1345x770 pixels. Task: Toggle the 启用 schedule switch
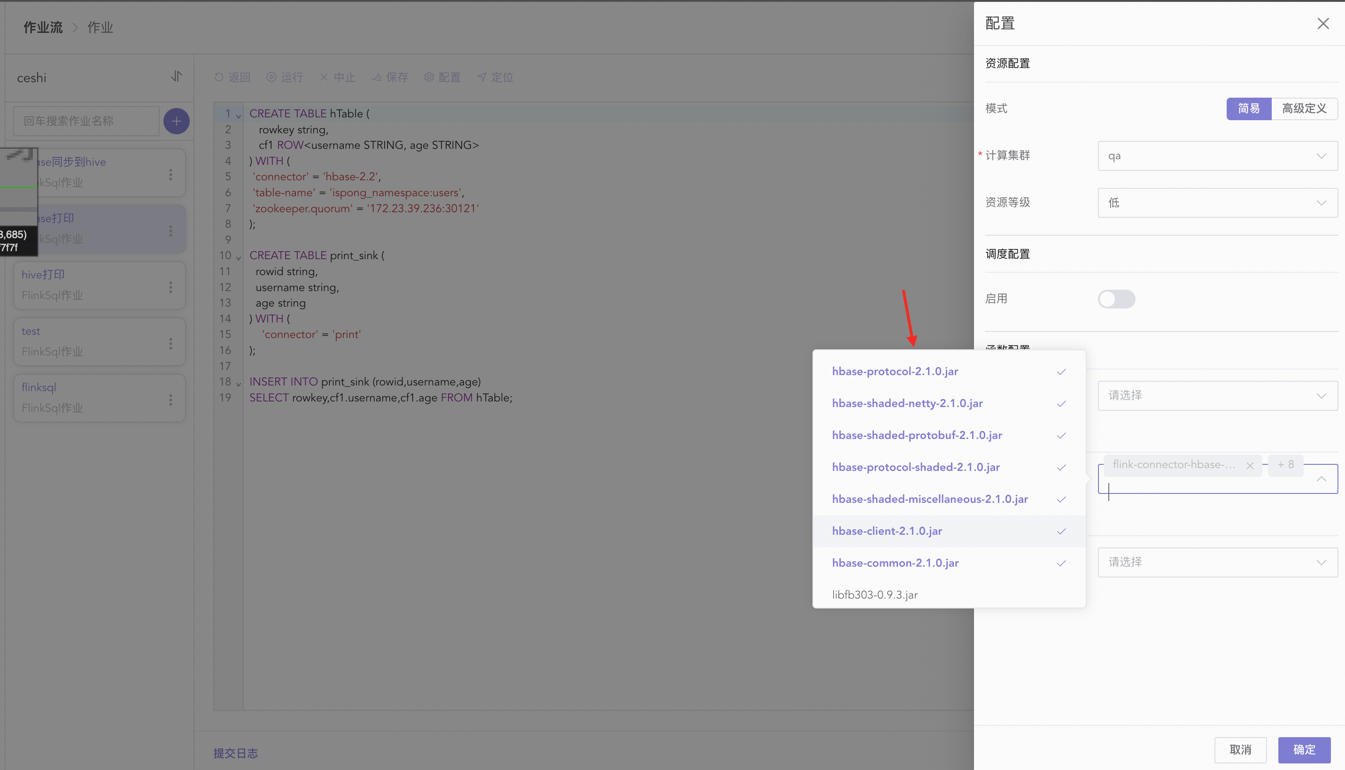[1116, 299]
